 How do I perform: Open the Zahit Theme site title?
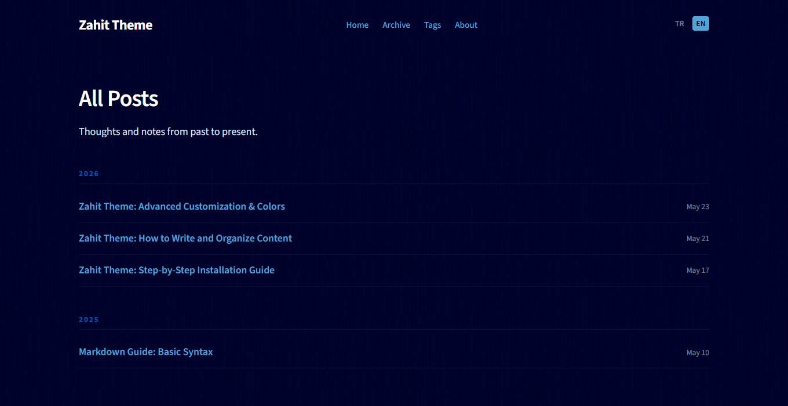click(115, 25)
